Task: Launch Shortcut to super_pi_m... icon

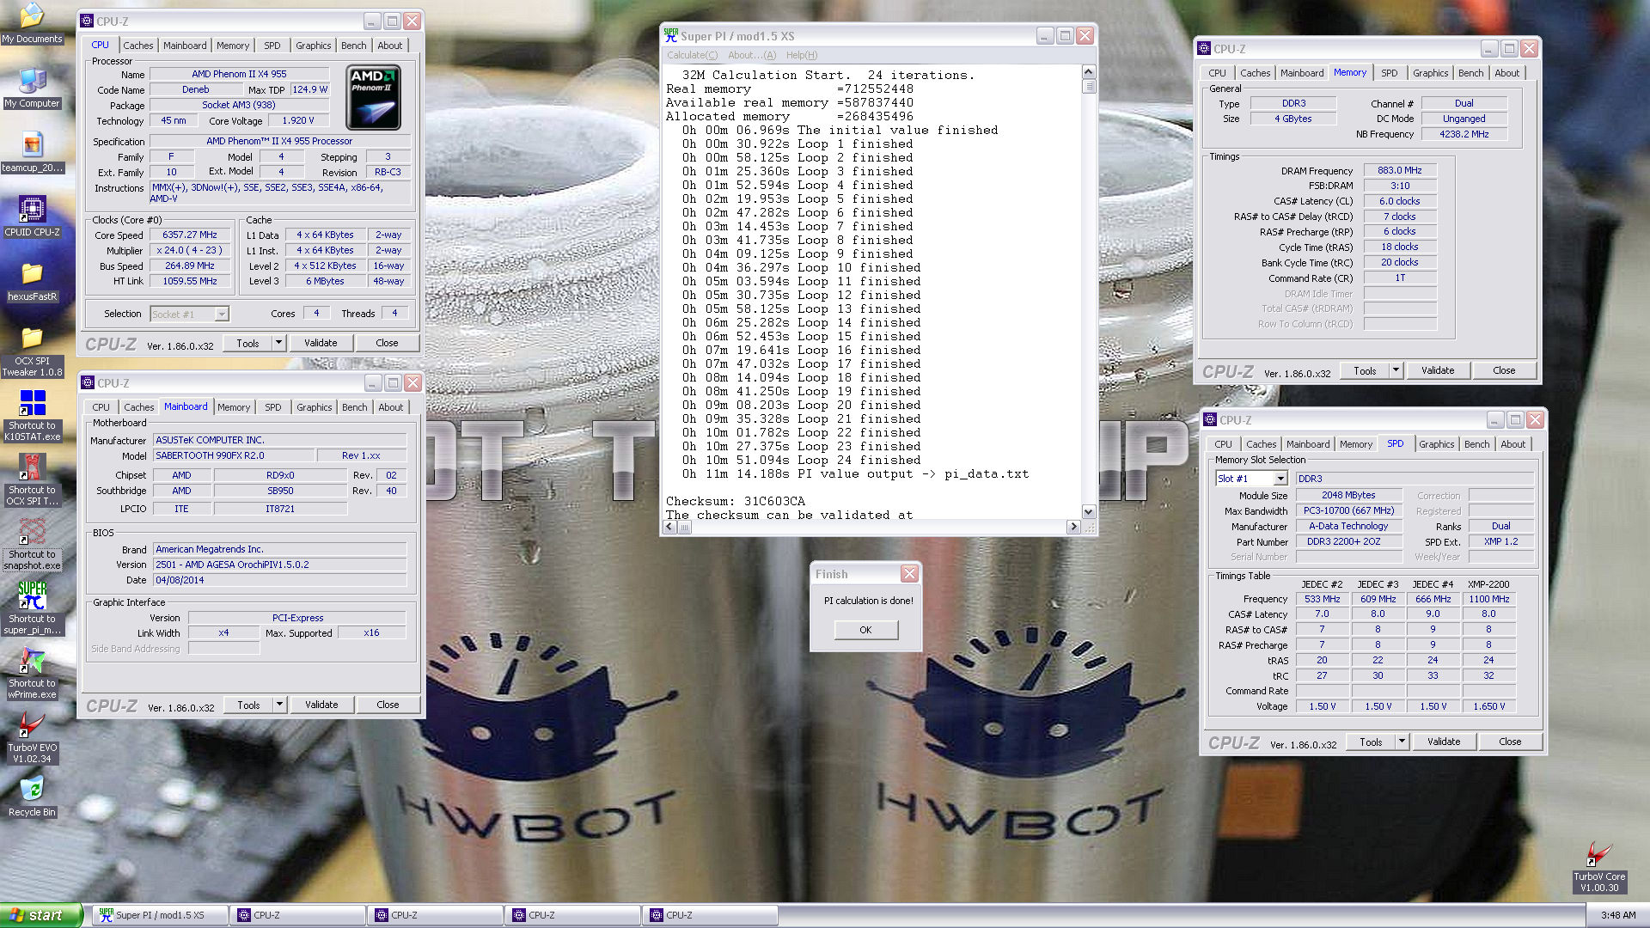Action: (x=32, y=609)
